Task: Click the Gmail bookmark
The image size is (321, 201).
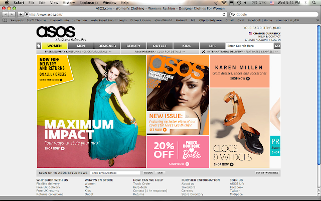Action: 229,20
